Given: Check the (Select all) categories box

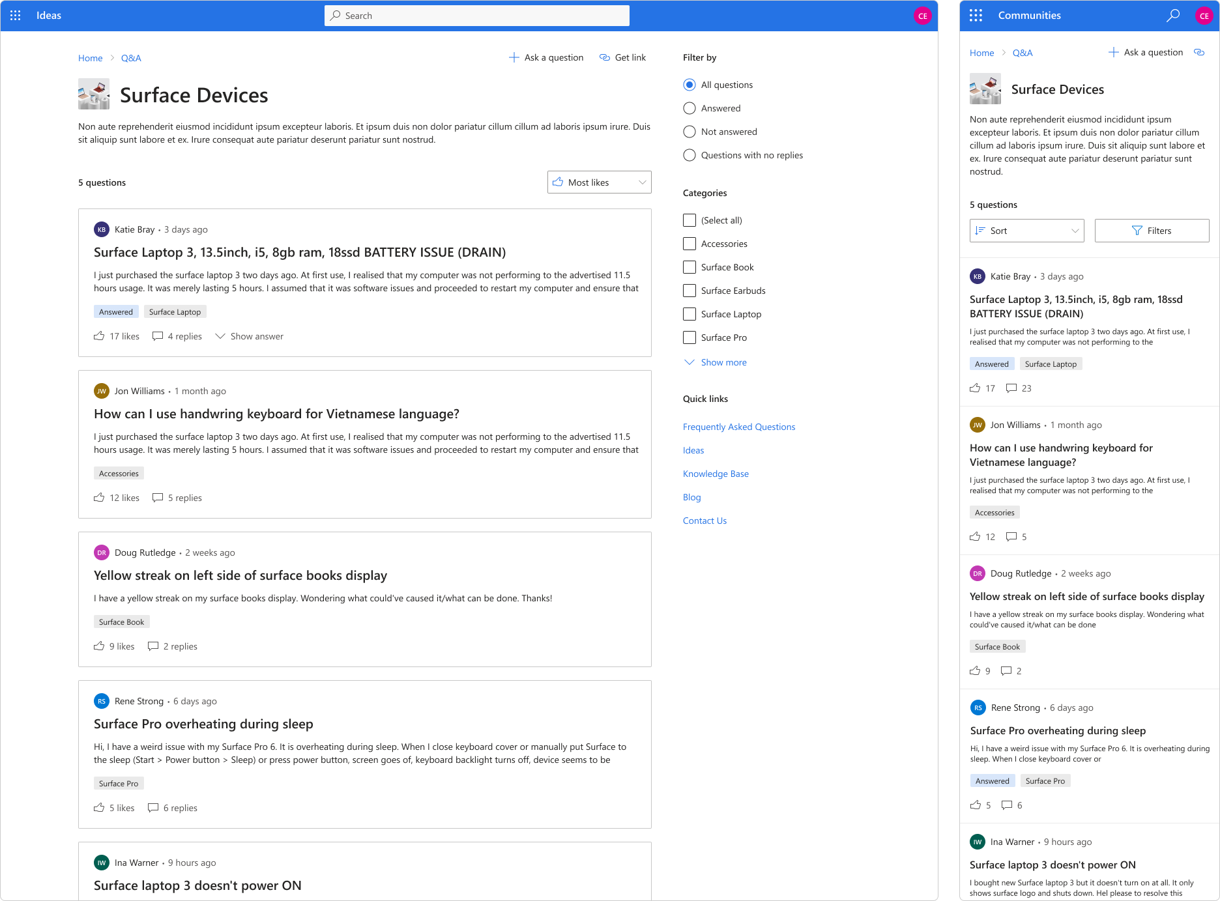Looking at the screenshot, I should 690,220.
